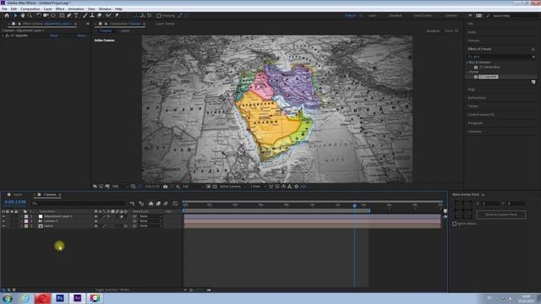This screenshot has width=541, height=304.
Task: Open the Window menu
Action: click(x=105, y=9)
